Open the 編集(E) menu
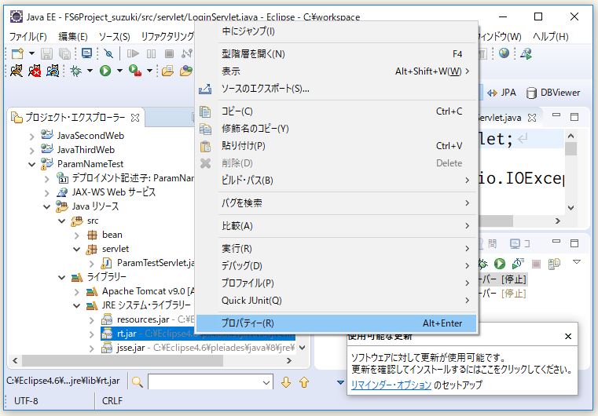Viewport: 598px width, 416px height. click(x=73, y=37)
